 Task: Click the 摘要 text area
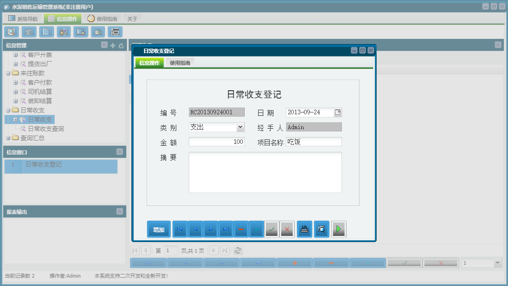pos(266,172)
